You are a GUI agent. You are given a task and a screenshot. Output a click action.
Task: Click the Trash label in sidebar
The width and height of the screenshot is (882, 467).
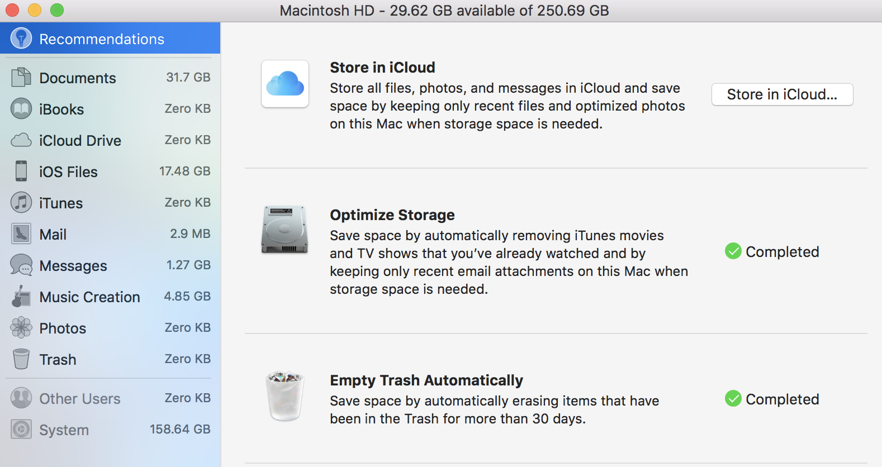58,360
